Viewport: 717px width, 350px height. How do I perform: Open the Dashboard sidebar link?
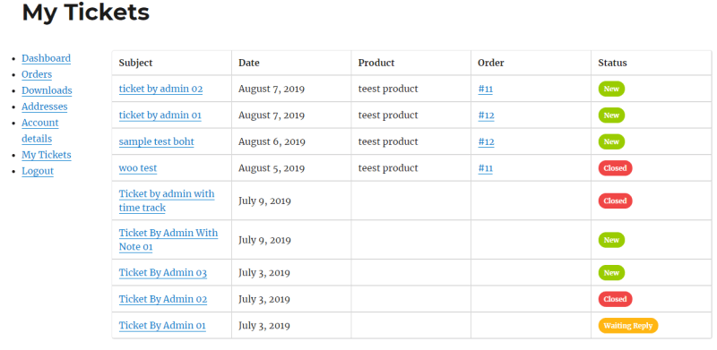click(47, 58)
